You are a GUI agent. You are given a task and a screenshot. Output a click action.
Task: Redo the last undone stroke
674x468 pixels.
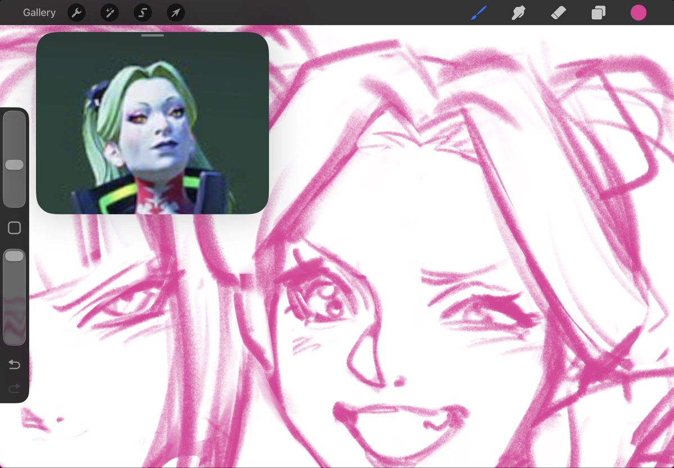[14, 389]
